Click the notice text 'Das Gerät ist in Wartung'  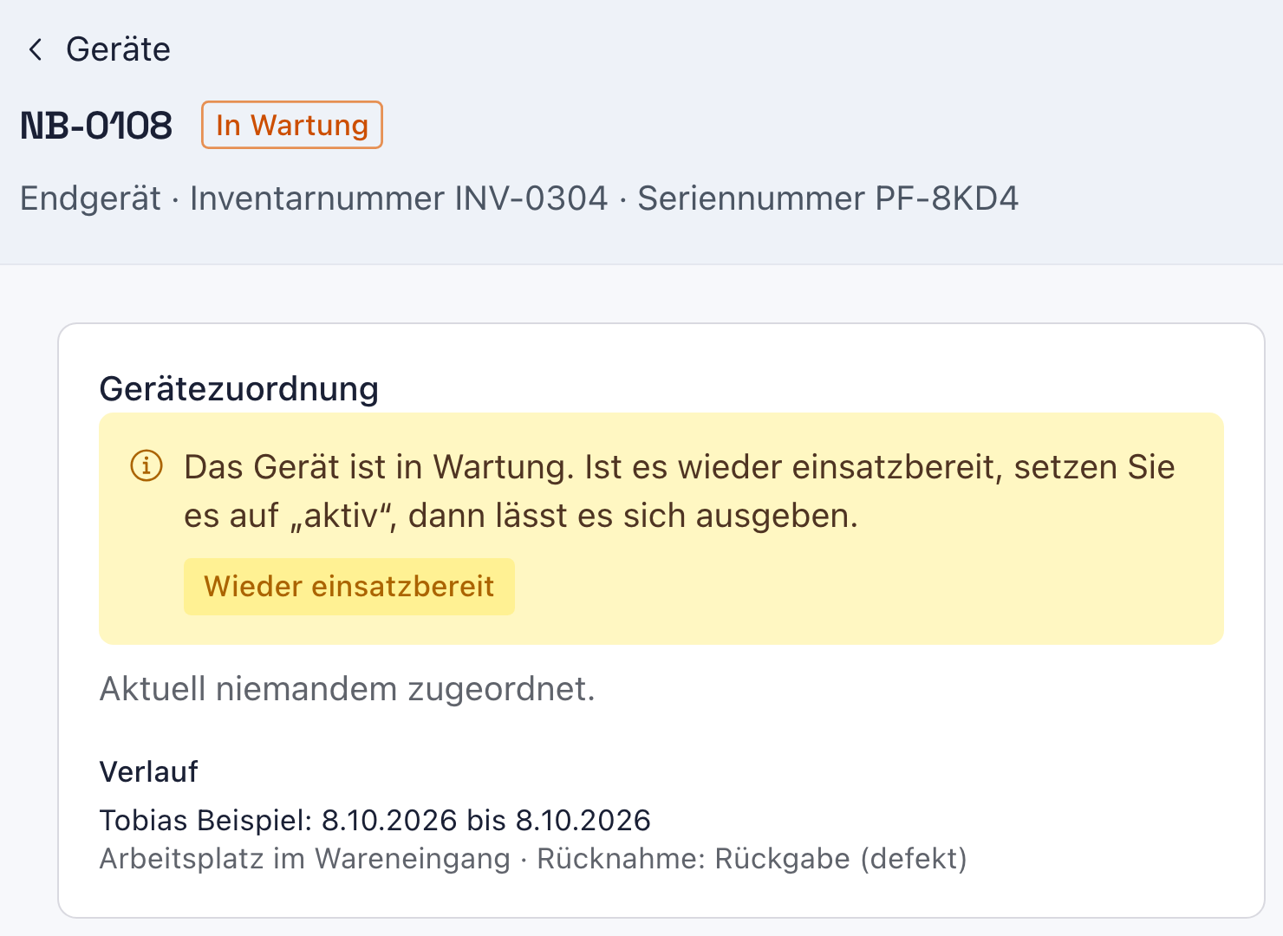click(374, 467)
